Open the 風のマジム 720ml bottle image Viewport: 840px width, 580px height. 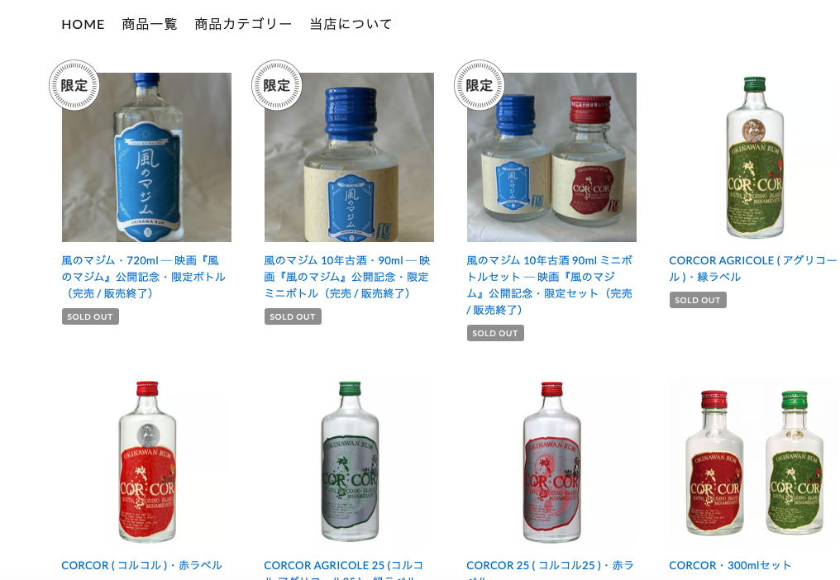pyautogui.click(x=147, y=158)
